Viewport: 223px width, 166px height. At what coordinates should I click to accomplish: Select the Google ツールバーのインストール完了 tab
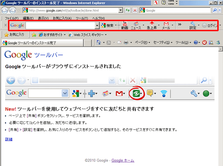[42, 43]
